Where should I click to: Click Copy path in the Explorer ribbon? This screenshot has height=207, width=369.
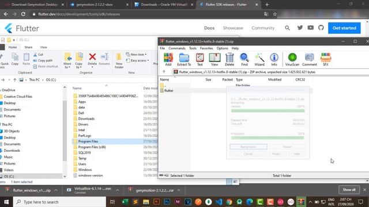coord(43,60)
